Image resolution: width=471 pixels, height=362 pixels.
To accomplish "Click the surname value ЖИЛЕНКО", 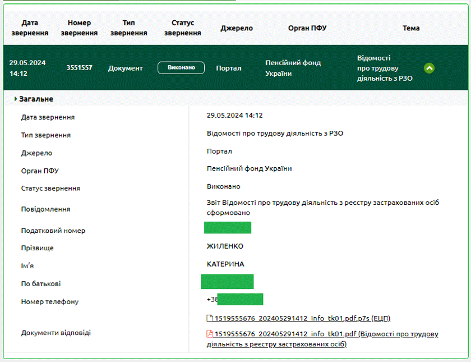I will (x=225, y=246).
